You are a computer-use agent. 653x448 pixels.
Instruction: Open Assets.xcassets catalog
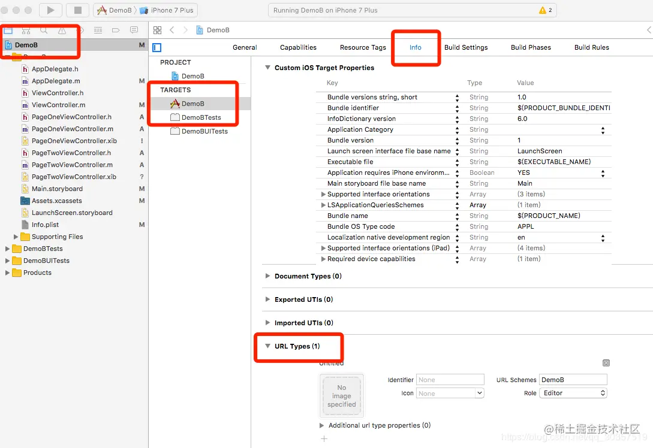(x=56, y=201)
